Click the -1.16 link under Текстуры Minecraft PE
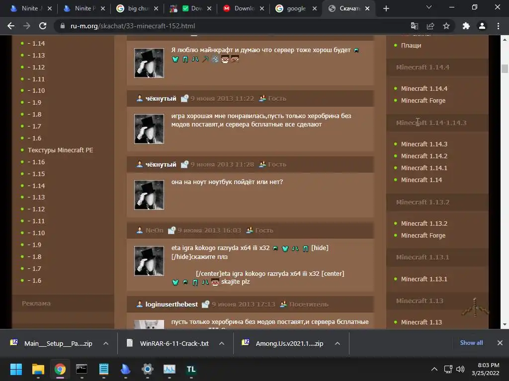 tap(36, 162)
